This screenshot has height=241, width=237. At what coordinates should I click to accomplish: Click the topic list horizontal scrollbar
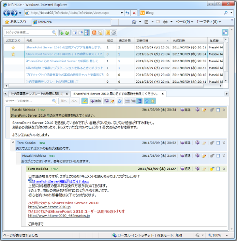(x=106, y=86)
